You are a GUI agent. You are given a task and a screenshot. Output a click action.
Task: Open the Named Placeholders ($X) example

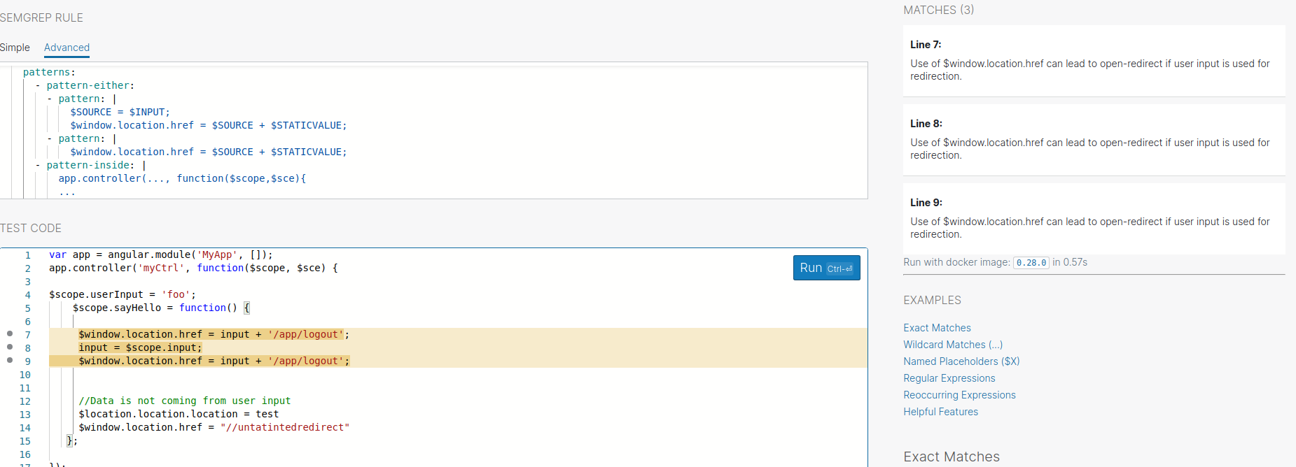pyautogui.click(x=961, y=361)
